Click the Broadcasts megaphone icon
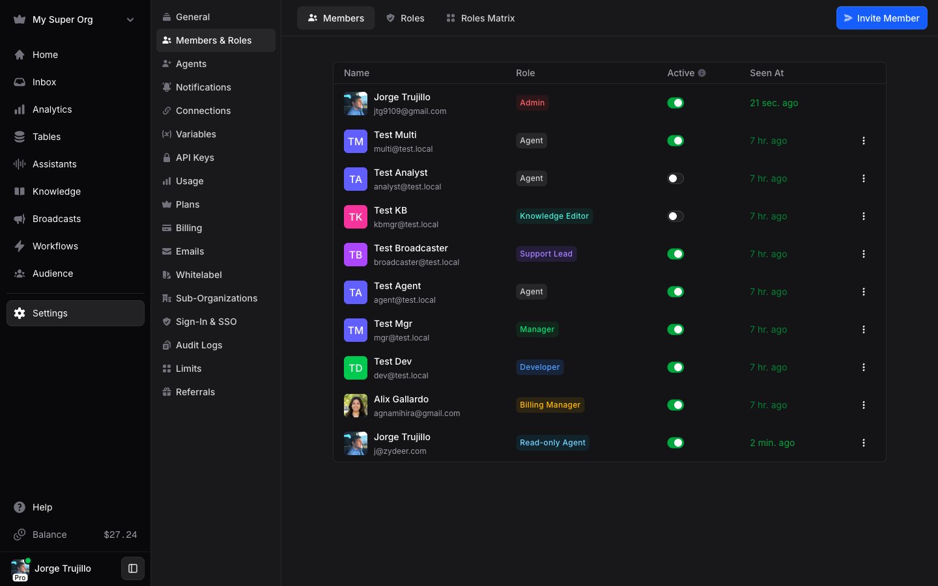 coord(20,219)
